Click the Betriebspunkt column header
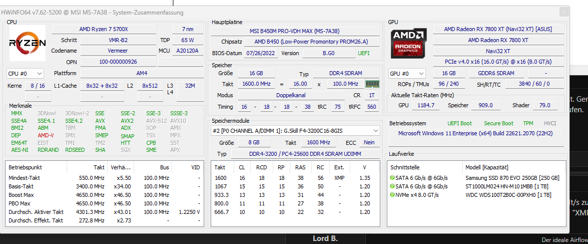Viewport: 588px width, 244px height. click(x=26, y=167)
